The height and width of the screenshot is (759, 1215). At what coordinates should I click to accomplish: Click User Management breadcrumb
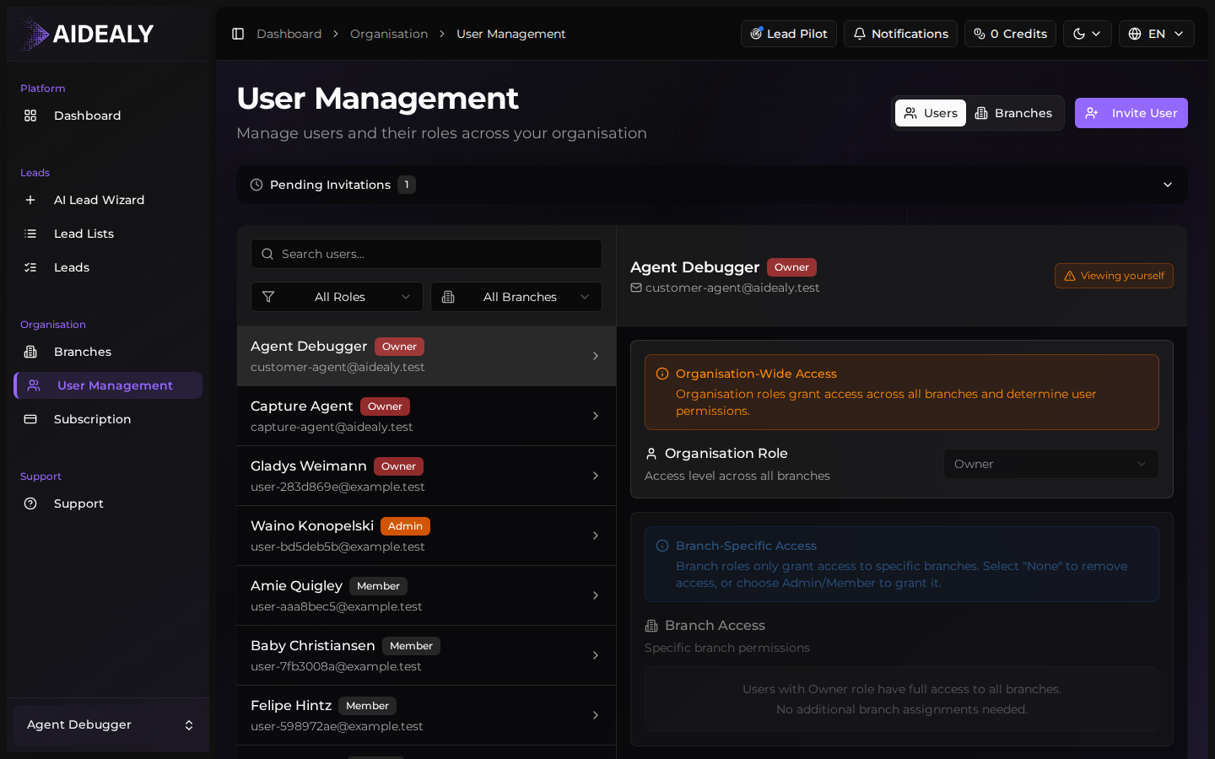[x=511, y=34]
